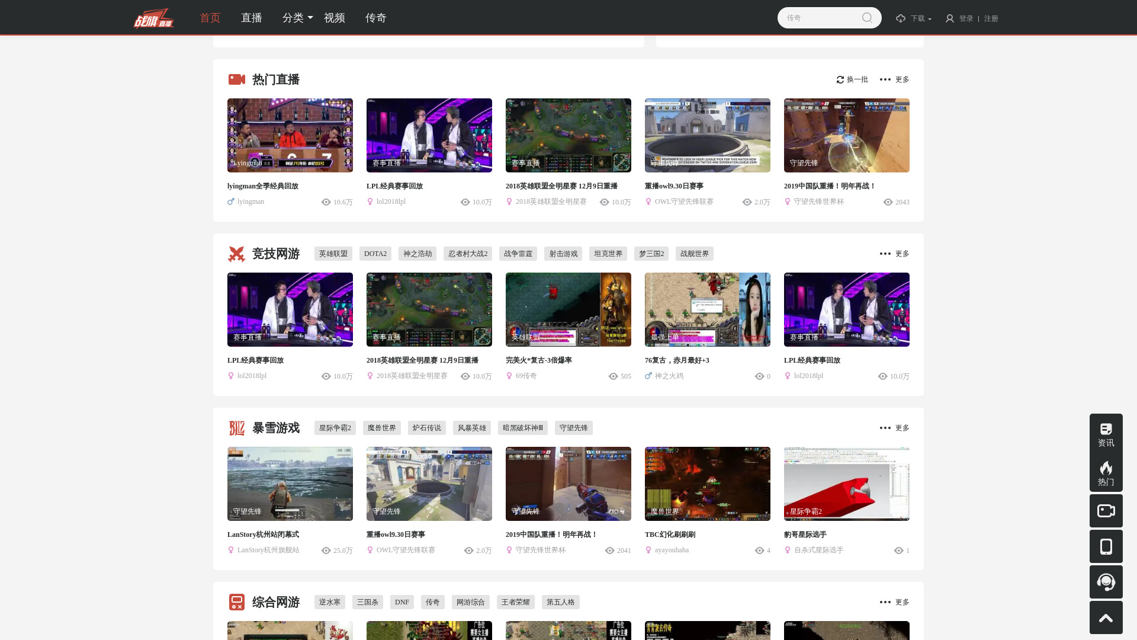Click the streamer name OWL守望先锋联赛 in 暴雪游戏
Viewport: 1137px width, 640px height.
tap(406, 550)
